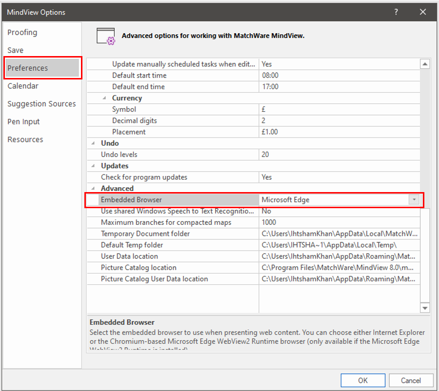Collapse the Currency group

pos(104,98)
